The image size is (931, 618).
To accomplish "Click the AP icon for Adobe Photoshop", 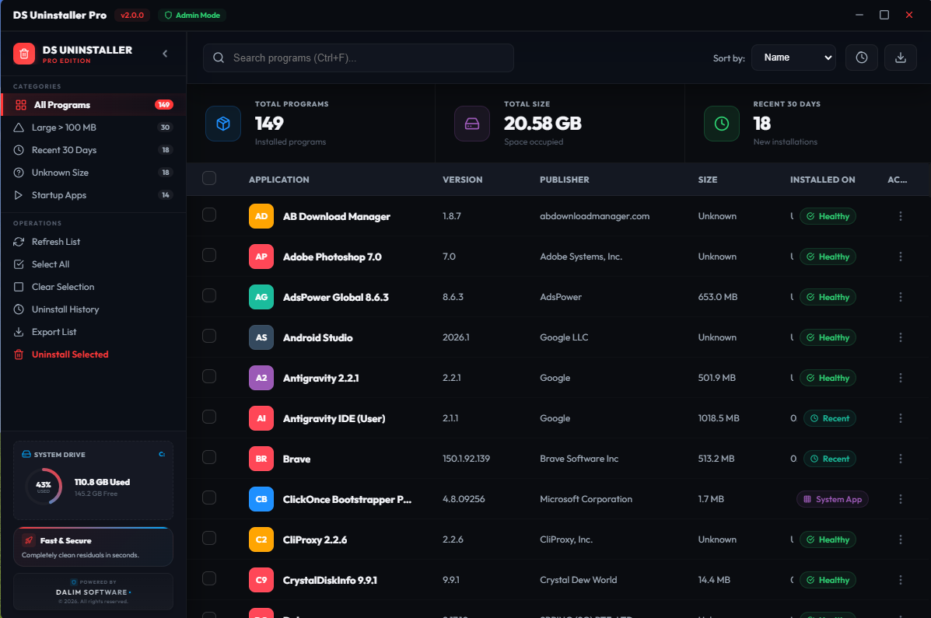I will pyautogui.click(x=261, y=257).
